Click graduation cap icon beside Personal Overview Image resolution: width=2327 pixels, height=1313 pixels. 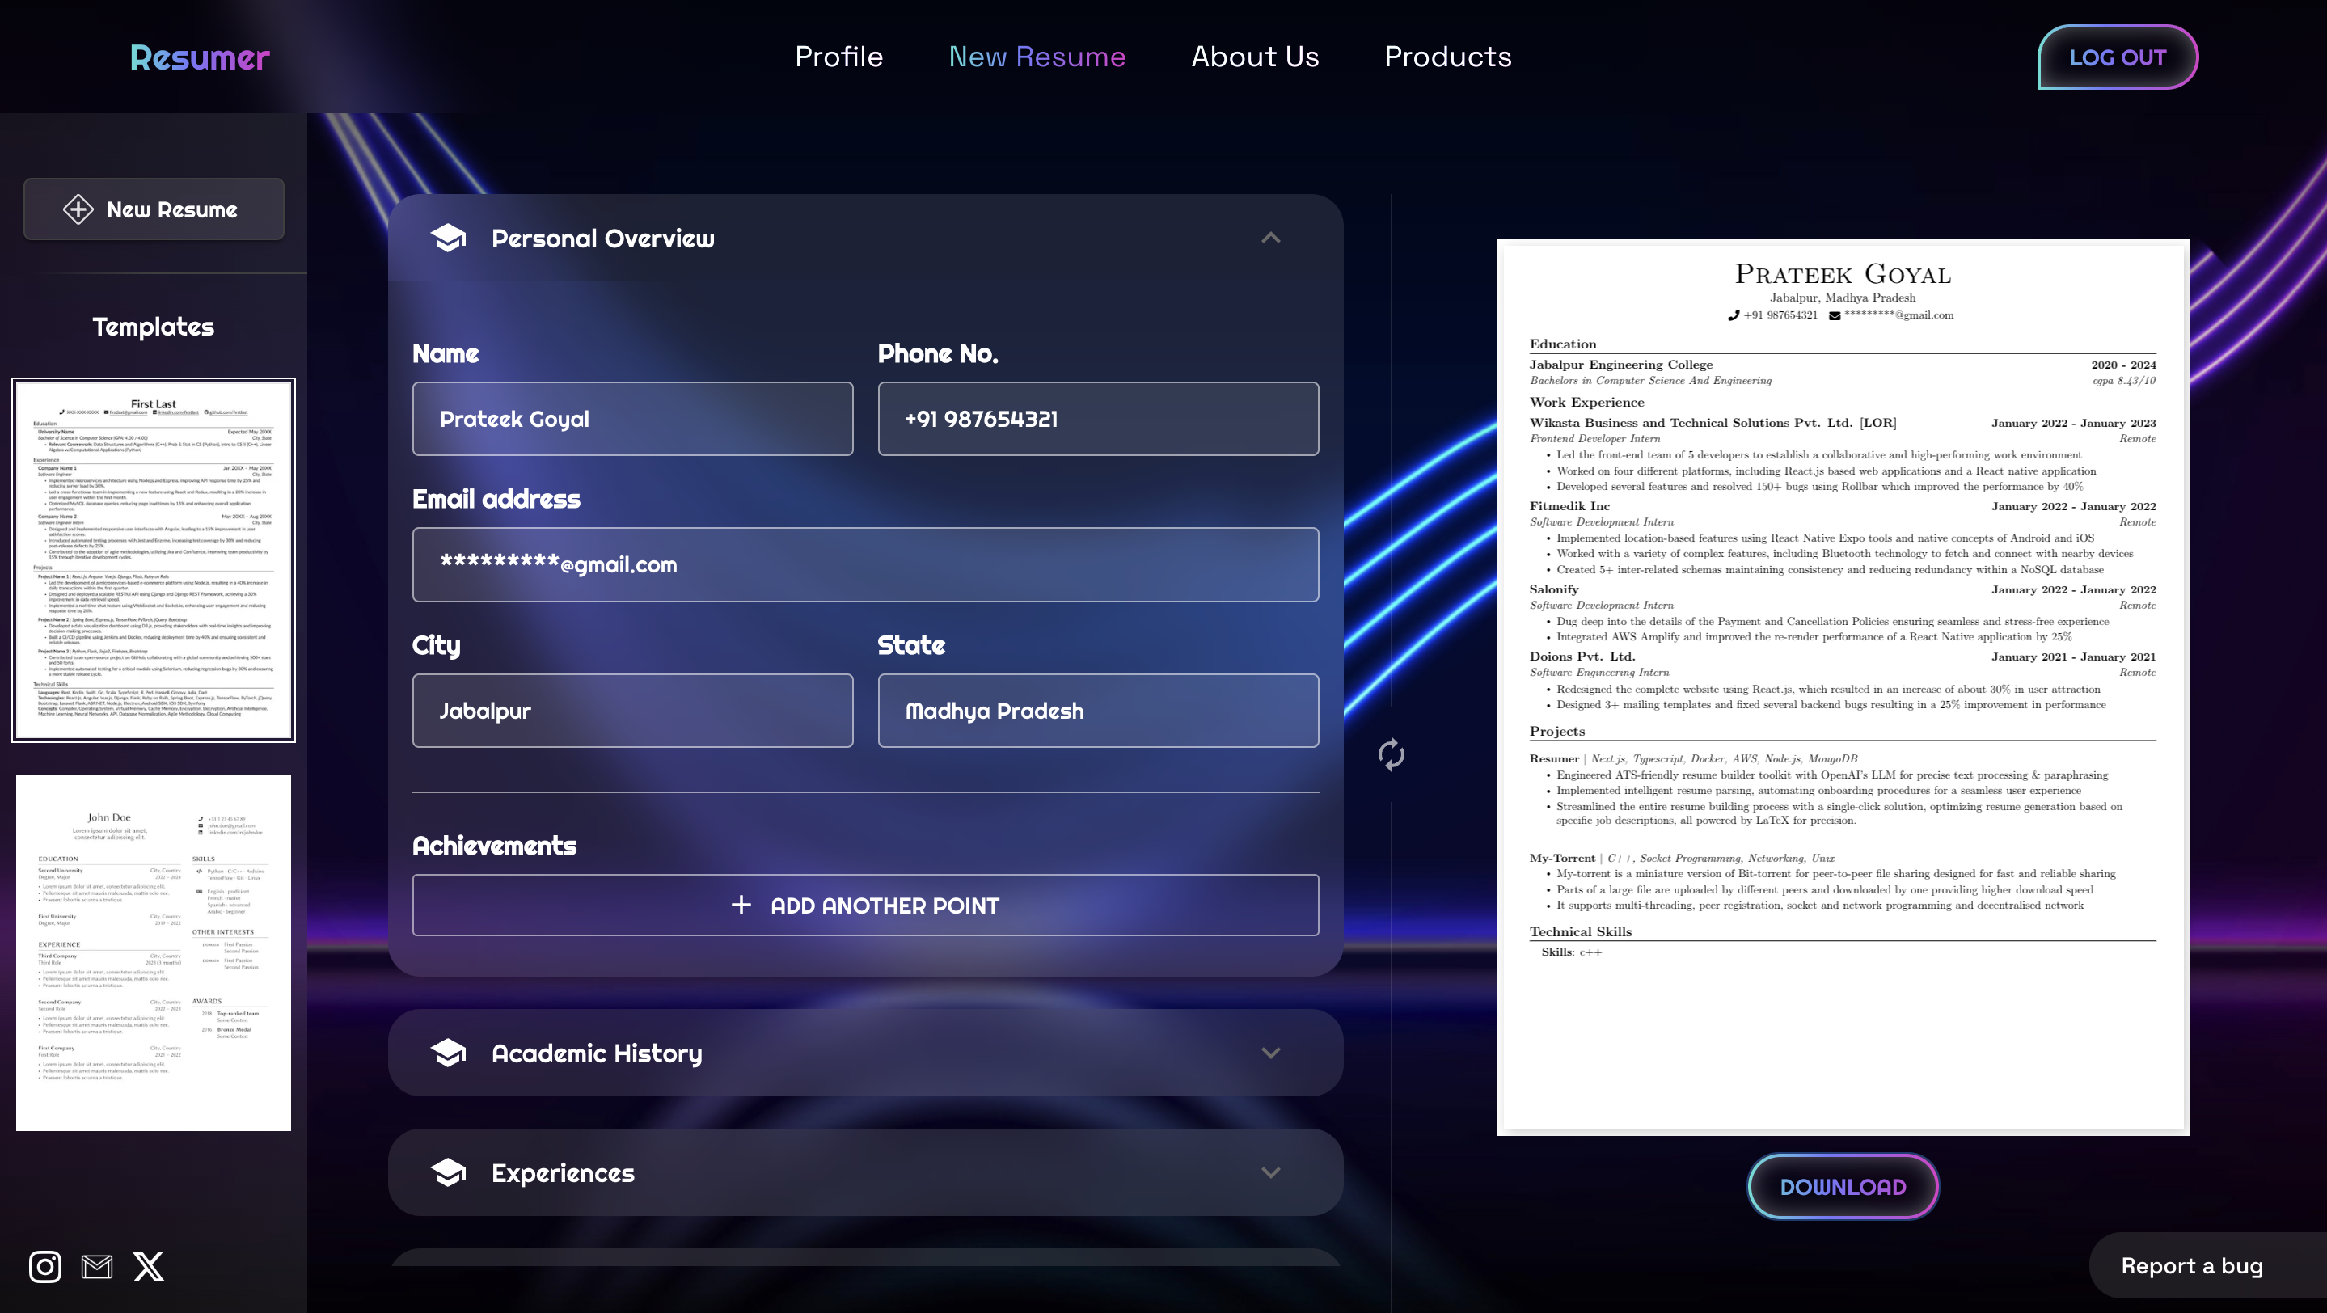click(x=448, y=239)
